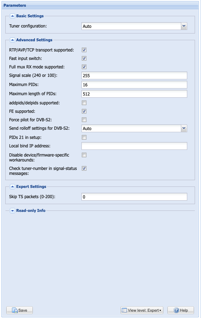Toggle the Fast input switch checkbox

pos(84,59)
